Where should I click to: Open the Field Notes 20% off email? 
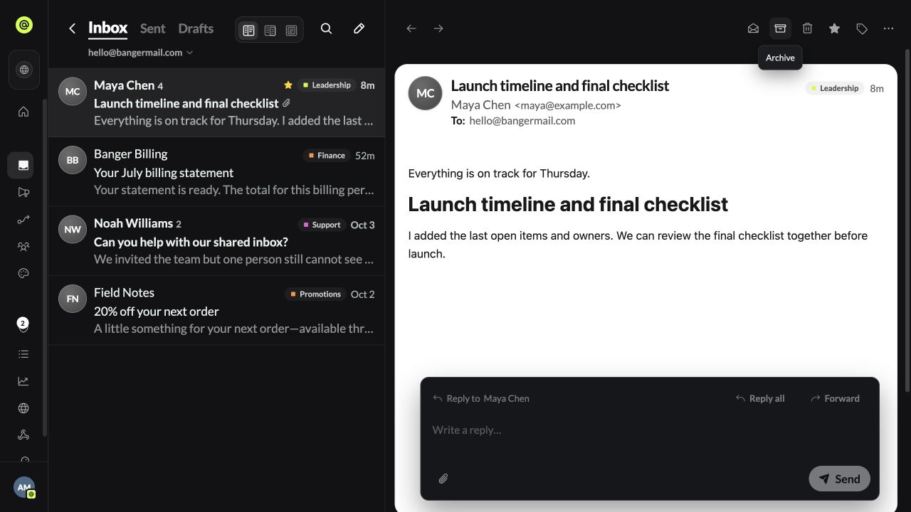[216, 311]
